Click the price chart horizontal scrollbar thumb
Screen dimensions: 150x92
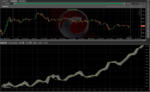(x=143, y=40)
